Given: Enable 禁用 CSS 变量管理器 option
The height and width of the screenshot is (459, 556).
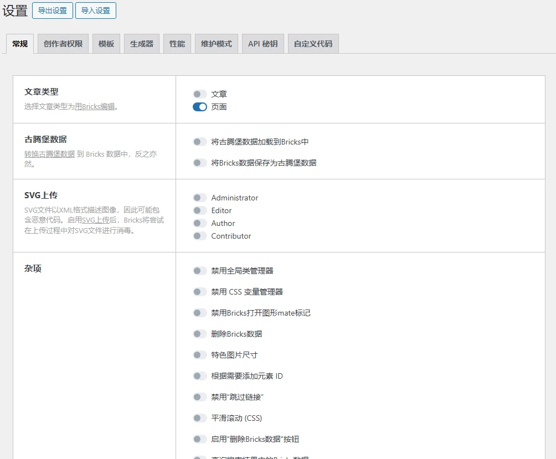Looking at the screenshot, I should [x=199, y=292].
